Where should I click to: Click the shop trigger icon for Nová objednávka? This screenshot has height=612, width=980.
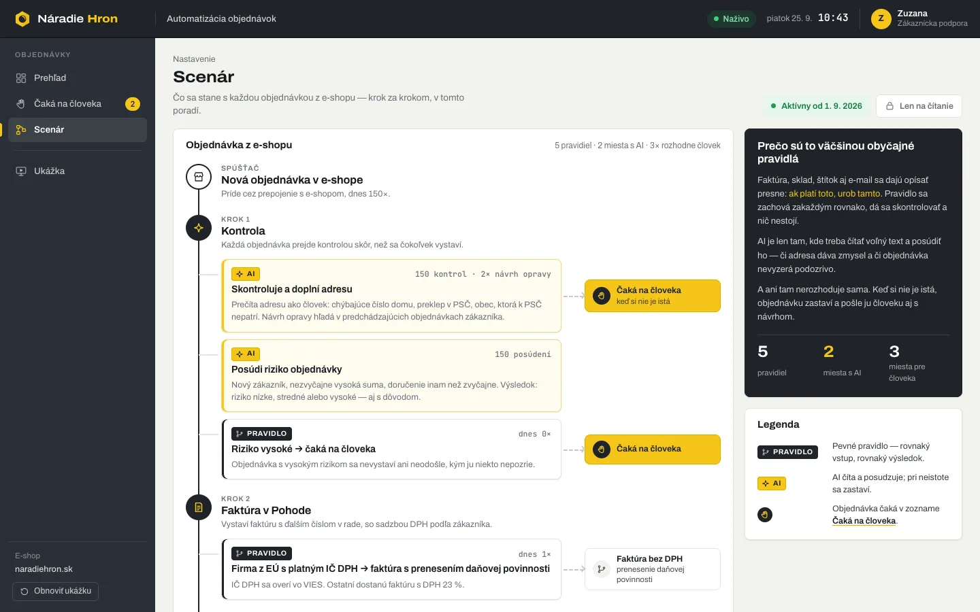coord(199,177)
